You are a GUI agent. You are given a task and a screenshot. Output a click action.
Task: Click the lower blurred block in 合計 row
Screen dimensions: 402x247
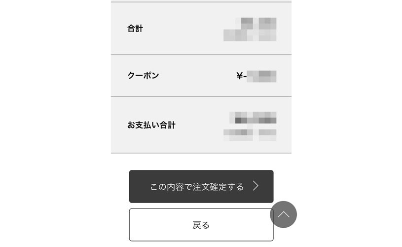pyautogui.click(x=250, y=35)
